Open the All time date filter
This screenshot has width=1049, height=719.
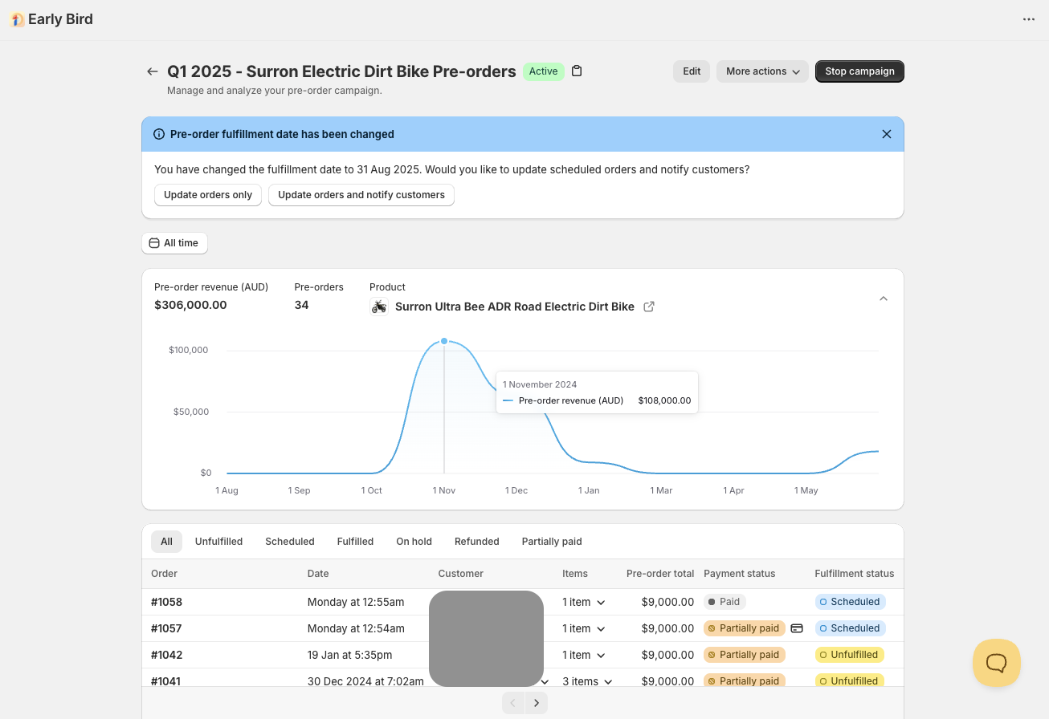174,243
